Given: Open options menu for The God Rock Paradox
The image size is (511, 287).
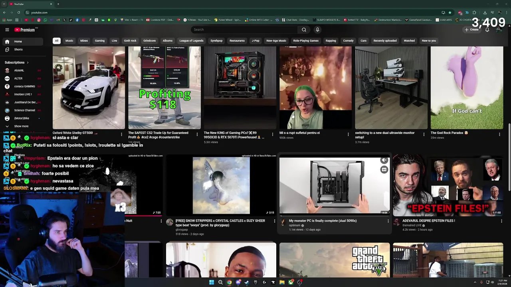Looking at the screenshot, I should pos(499,134).
